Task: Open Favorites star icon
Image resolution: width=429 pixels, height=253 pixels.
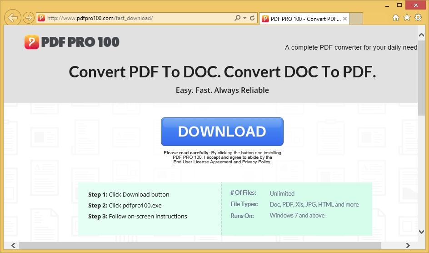Action: point(407,18)
